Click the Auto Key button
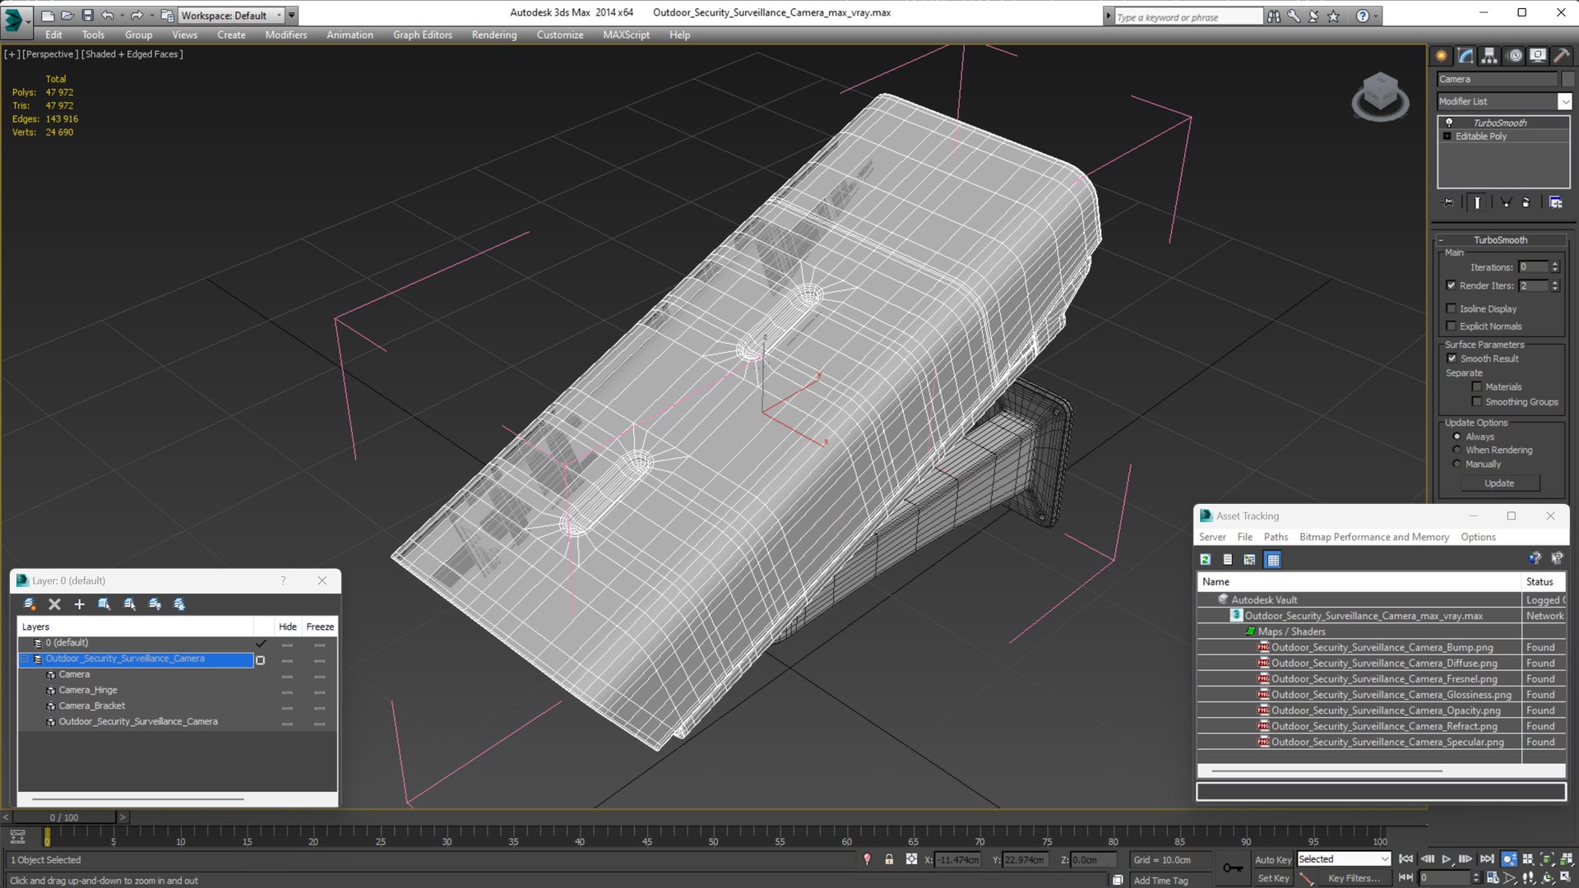The width and height of the screenshot is (1579, 888). click(1272, 859)
